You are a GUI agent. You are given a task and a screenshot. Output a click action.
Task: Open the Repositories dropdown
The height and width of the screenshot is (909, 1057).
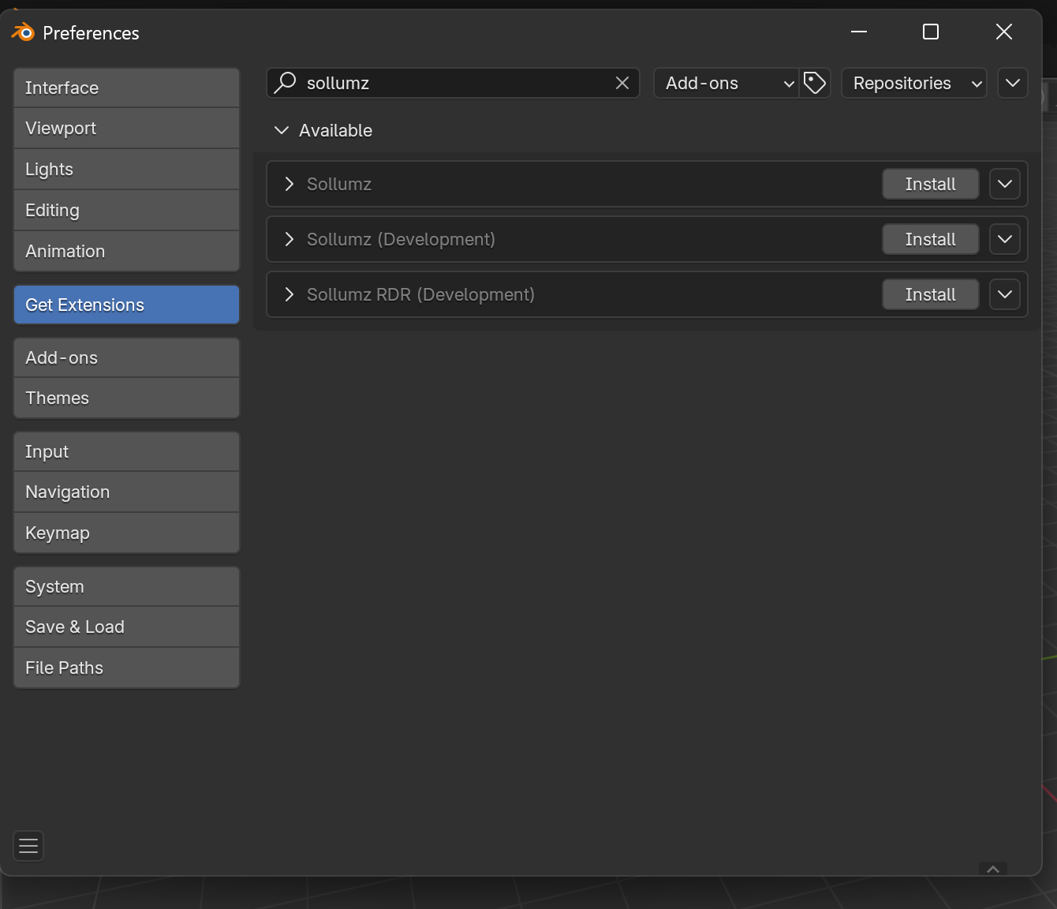coord(913,83)
